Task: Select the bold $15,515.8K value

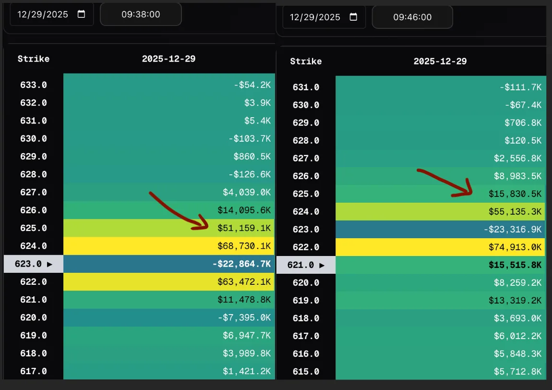Action: coord(515,265)
